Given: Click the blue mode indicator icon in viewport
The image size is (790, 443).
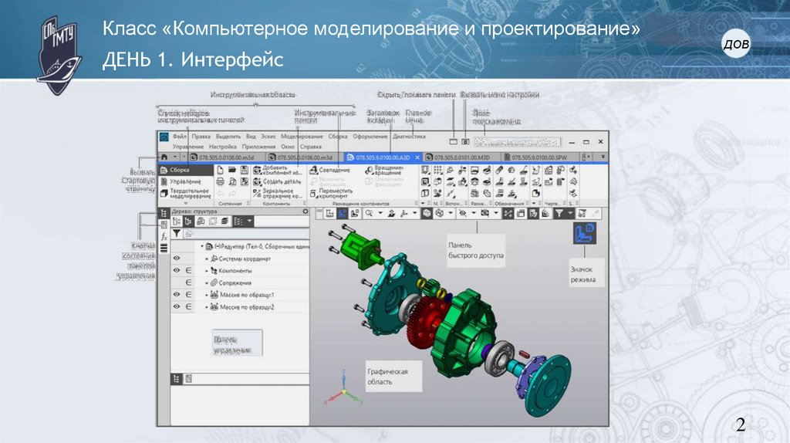Looking at the screenshot, I should 585,233.
